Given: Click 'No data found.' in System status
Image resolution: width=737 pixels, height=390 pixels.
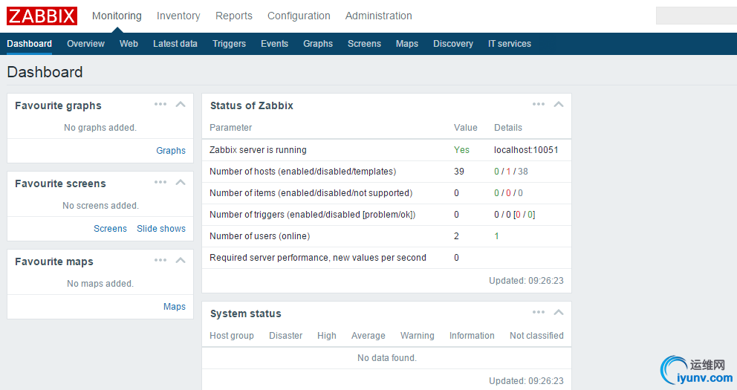Looking at the screenshot, I should coord(387,358).
